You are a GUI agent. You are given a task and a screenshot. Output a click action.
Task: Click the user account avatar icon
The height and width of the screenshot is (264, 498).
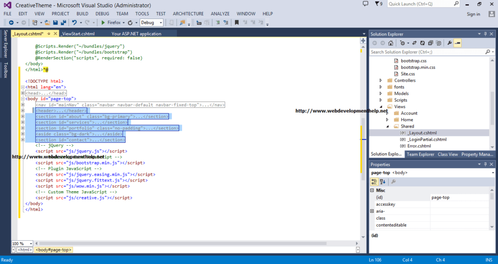(x=492, y=14)
